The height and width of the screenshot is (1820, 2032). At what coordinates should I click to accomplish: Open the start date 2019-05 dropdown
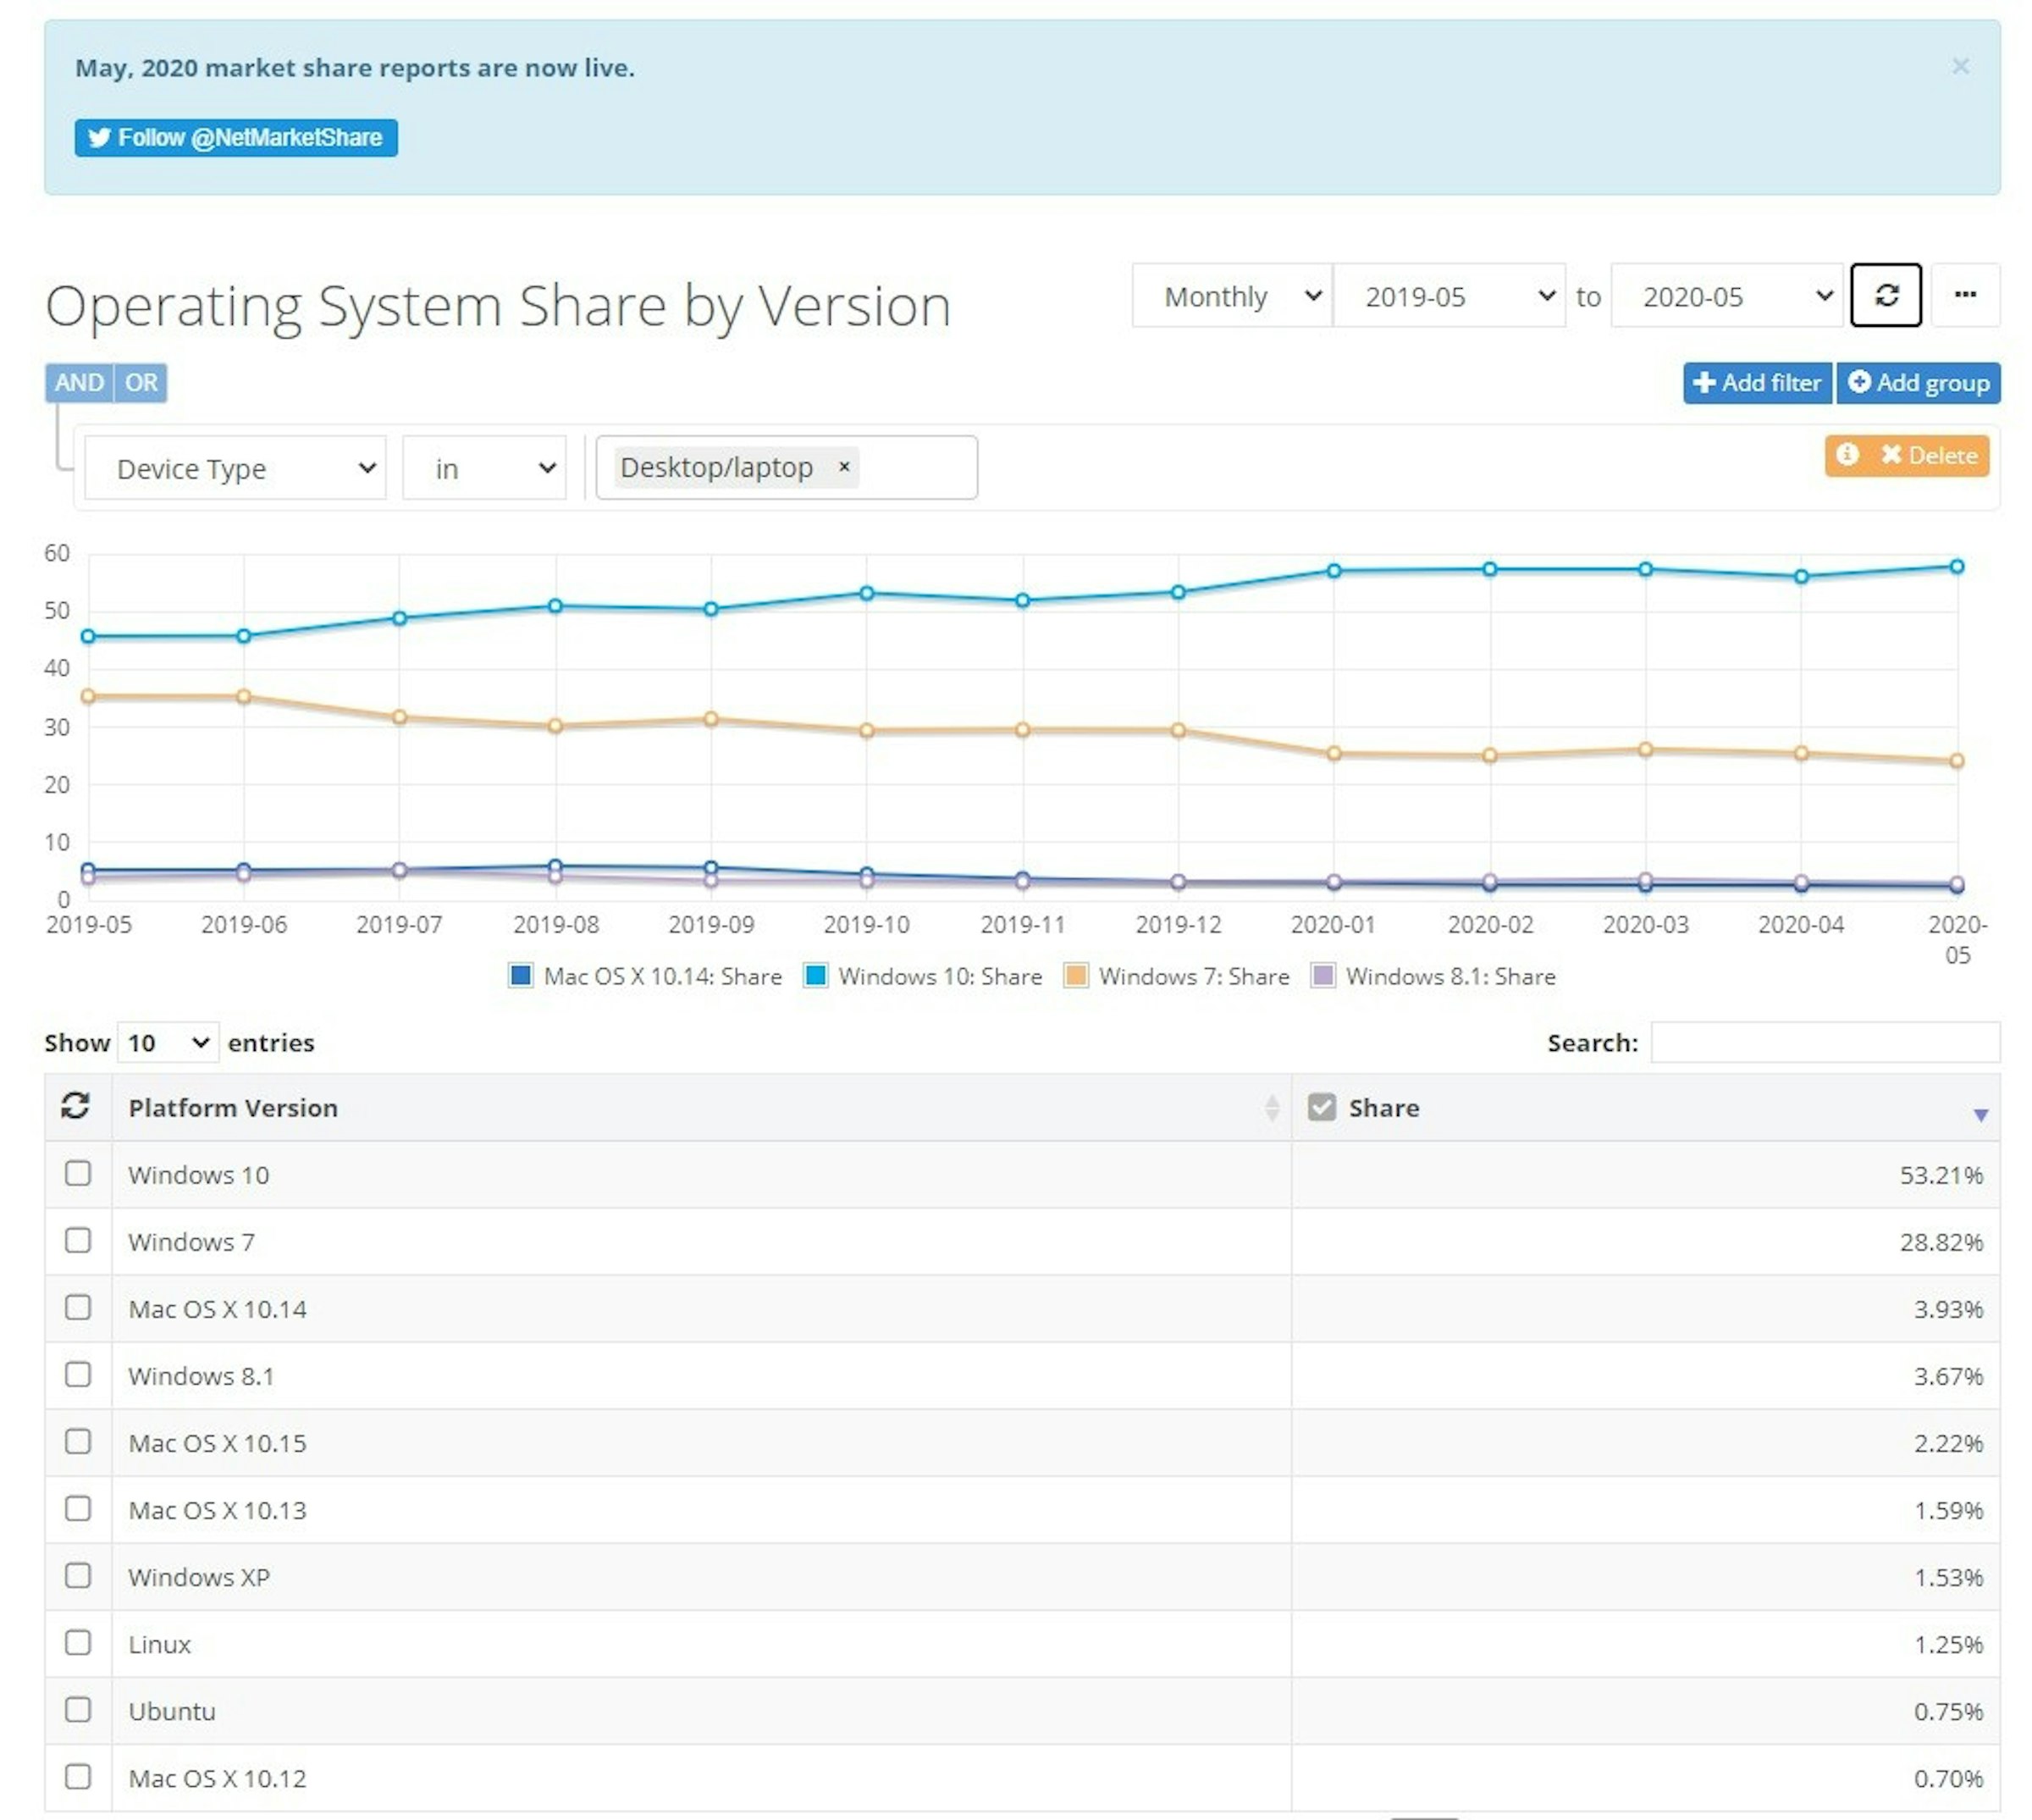[x=1449, y=296]
